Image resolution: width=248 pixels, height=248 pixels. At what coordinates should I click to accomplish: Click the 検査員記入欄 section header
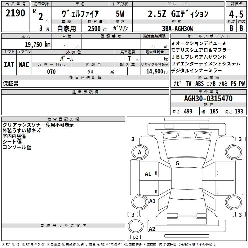[x=63, y=119]
